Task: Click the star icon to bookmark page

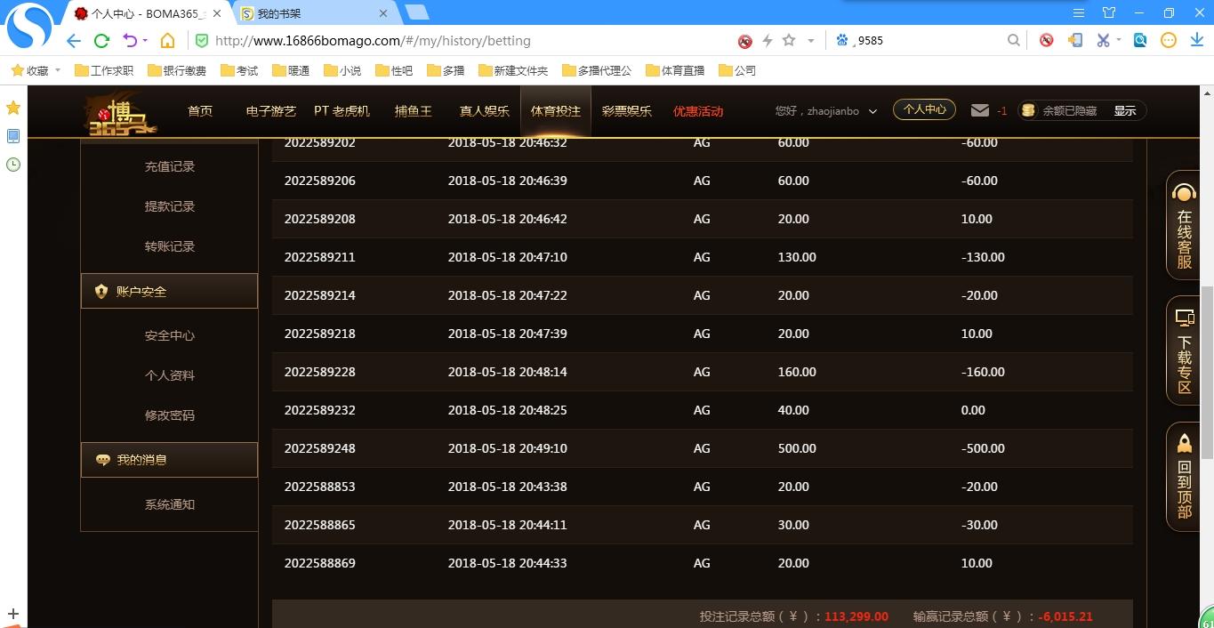Action: pos(789,41)
